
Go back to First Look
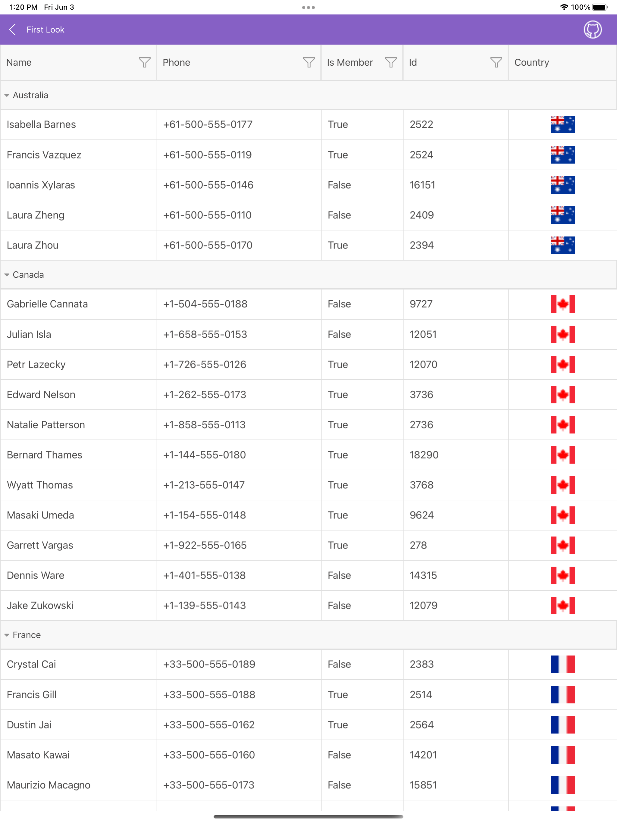[45, 30]
